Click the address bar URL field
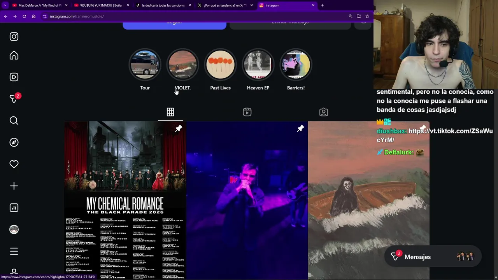Screen dimensions: 498x280 (x=195, y=16)
